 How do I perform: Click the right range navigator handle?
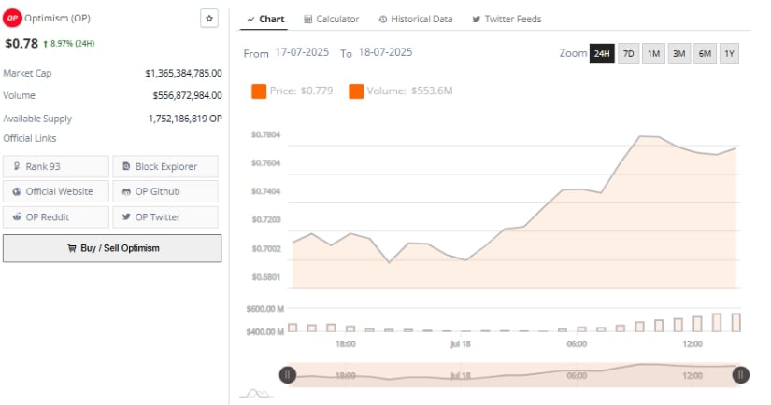[740, 375]
